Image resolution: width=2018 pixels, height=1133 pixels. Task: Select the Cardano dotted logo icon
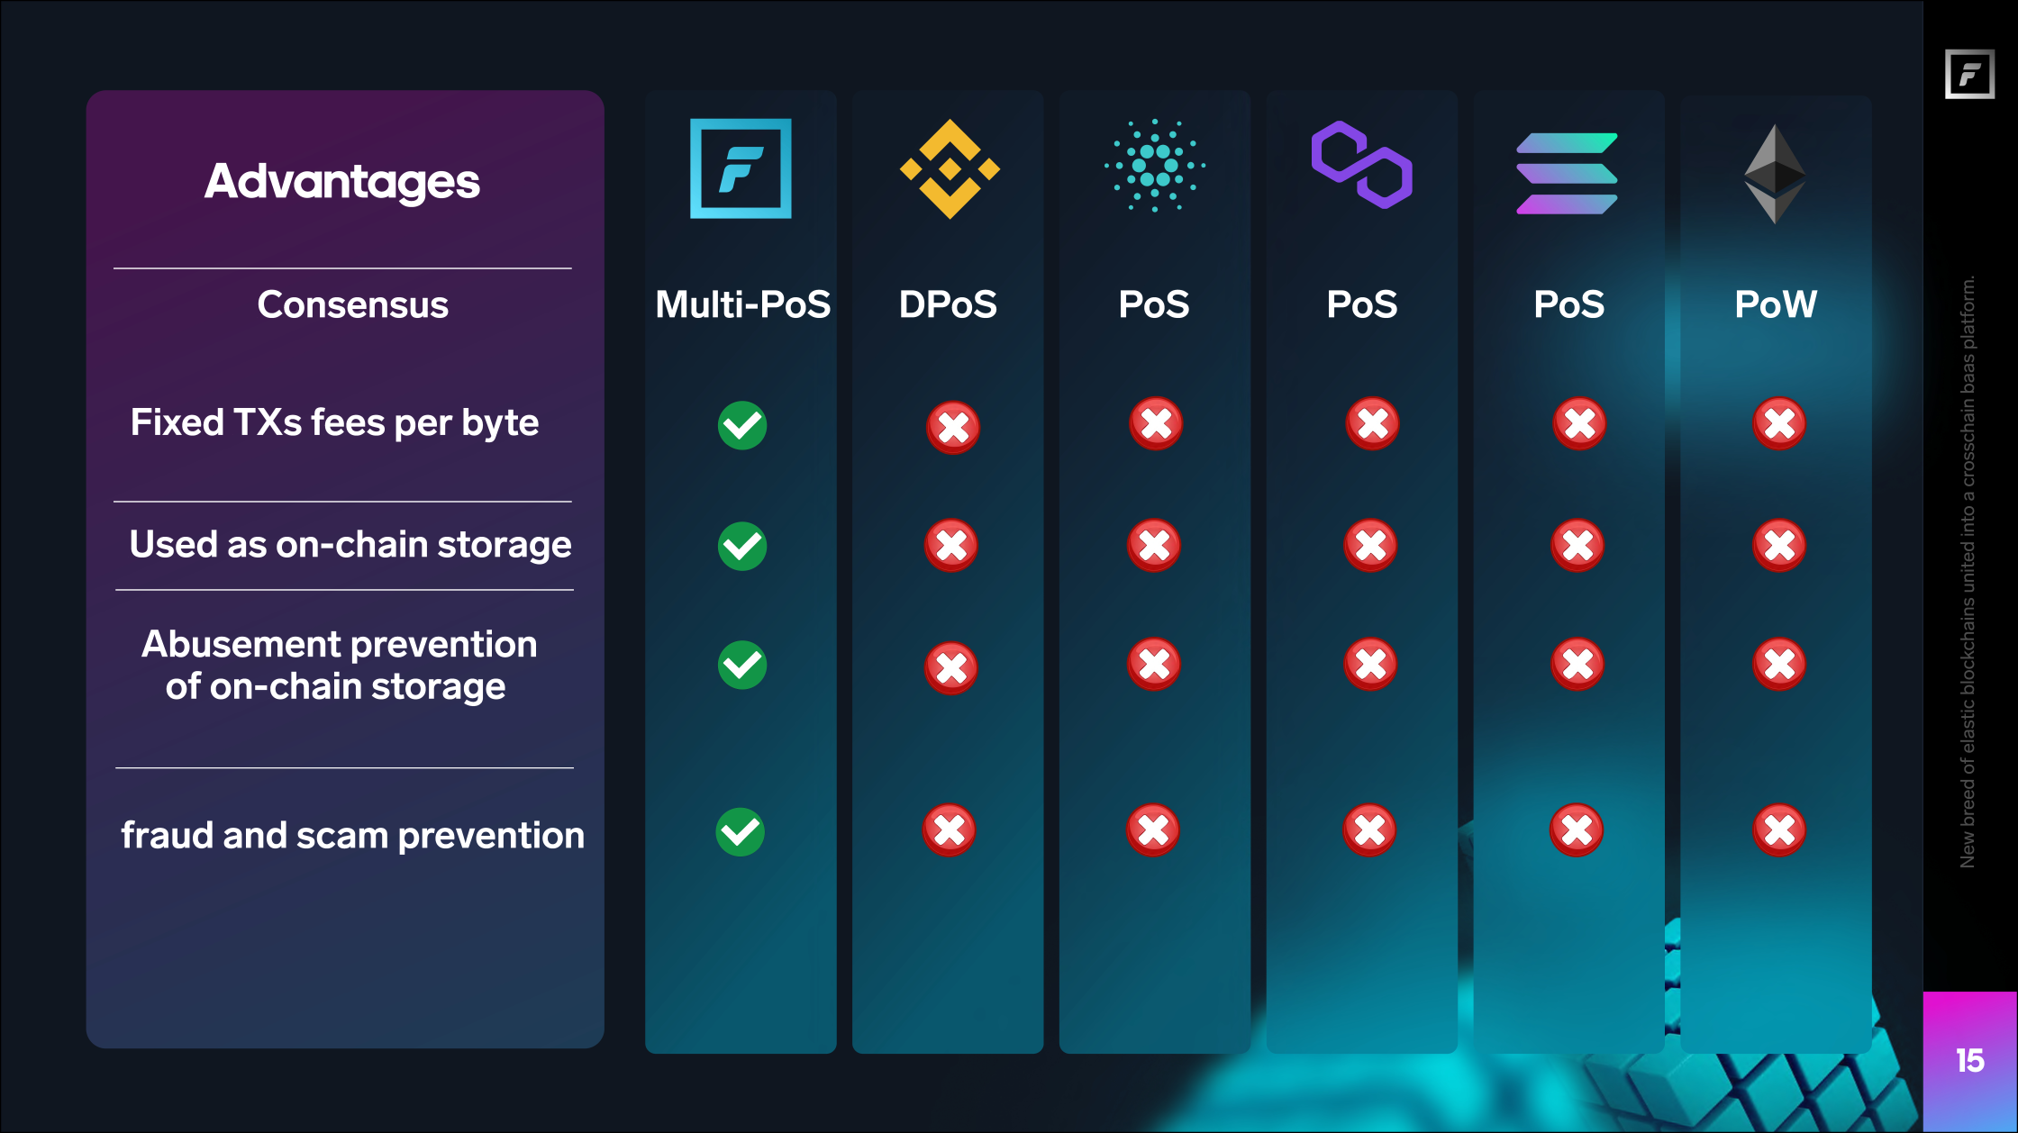coord(1155,166)
